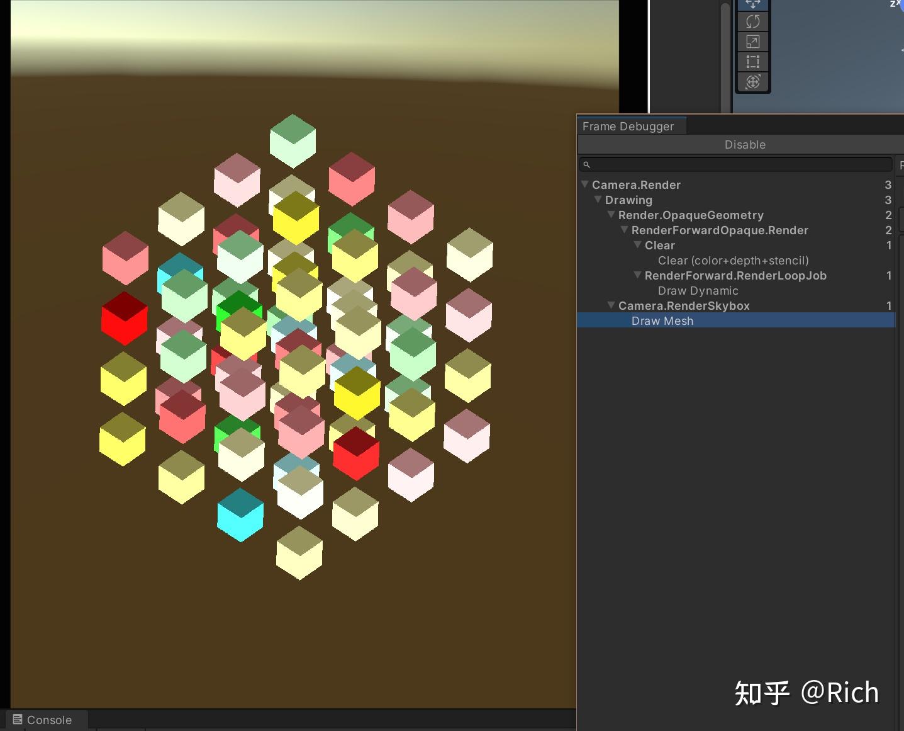Switch to the Frame Debugger tab
904x731 pixels.
pos(628,126)
